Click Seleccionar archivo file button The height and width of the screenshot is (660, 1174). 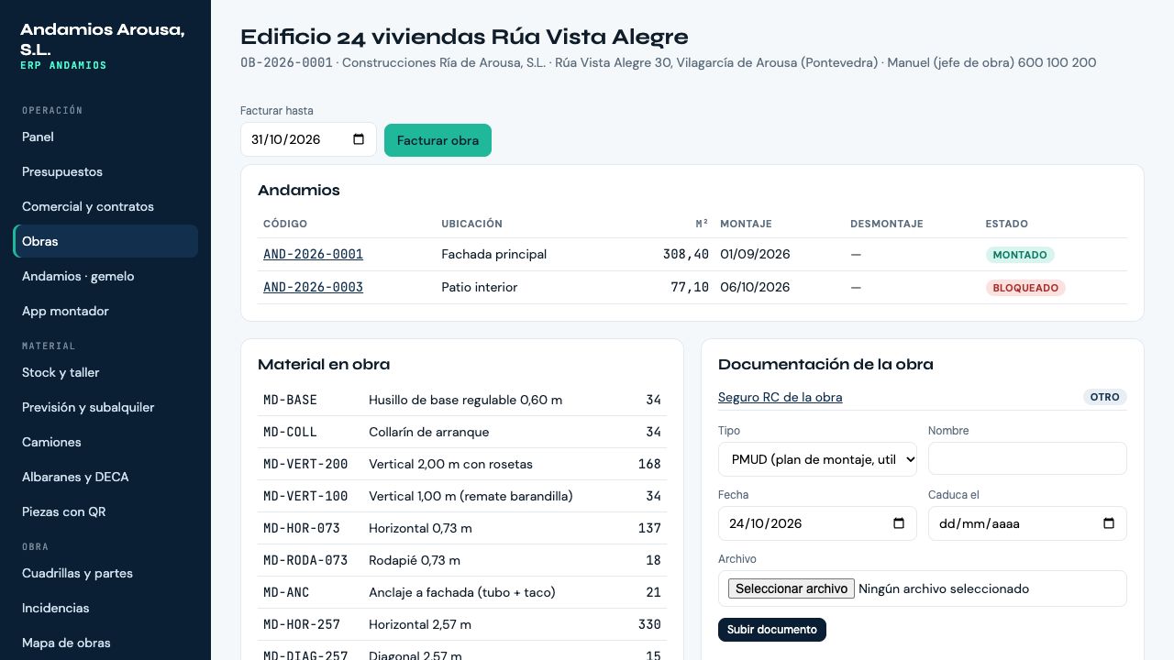point(792,588)
